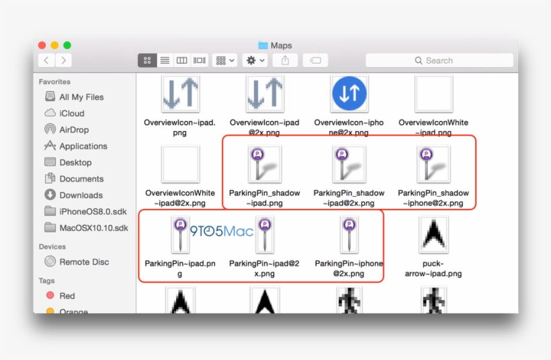This screenshot has height=360, width=551.
Task: Select puck-arrow~ipad.png arrow icon
Action: coord(433,234)
